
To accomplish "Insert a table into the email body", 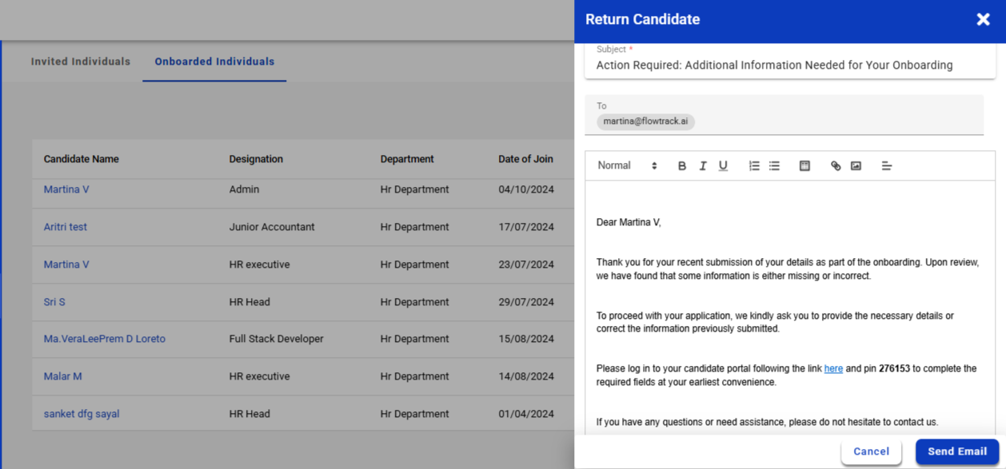I will [804, 166].
